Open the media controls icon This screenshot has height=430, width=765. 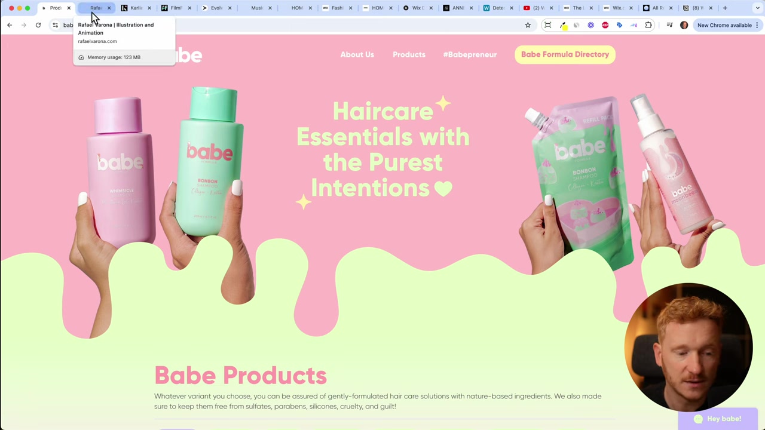coord(669,25)
